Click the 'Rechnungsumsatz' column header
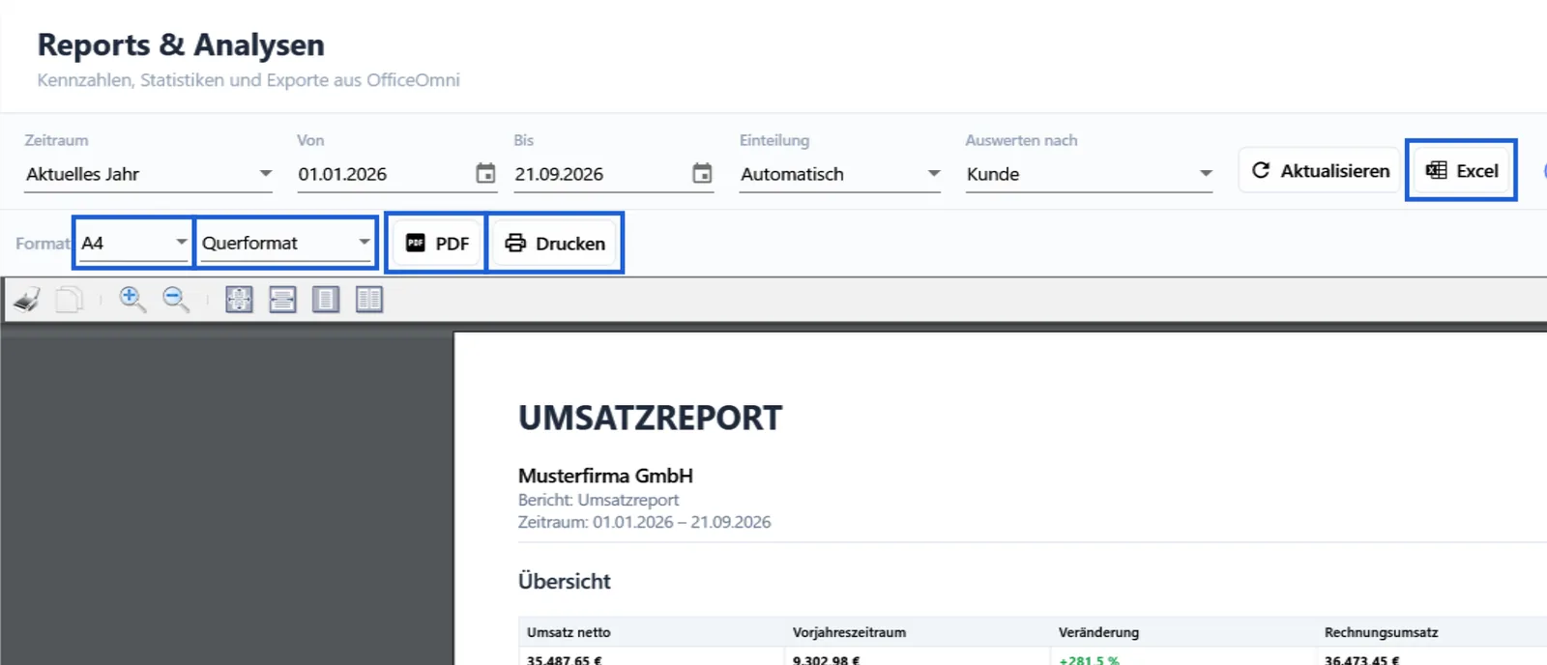The height and width of the screenshot is (665, 1547). (x=1381, y=632)
